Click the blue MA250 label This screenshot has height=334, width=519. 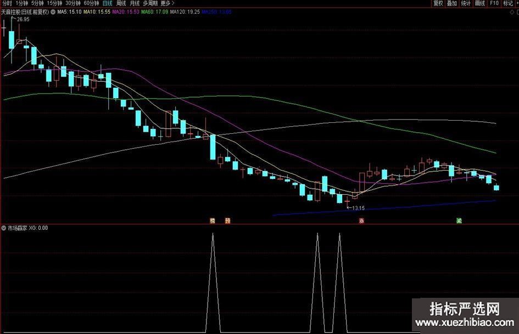click(x=216, y=12)
